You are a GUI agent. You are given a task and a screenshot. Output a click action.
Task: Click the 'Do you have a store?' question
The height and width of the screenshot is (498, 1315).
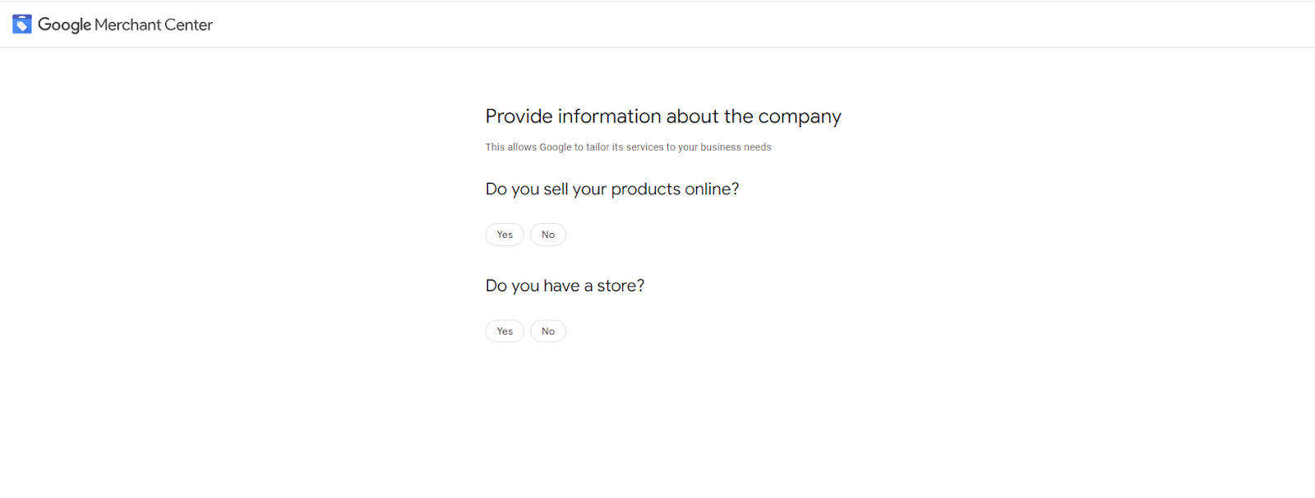coord(565,286)
